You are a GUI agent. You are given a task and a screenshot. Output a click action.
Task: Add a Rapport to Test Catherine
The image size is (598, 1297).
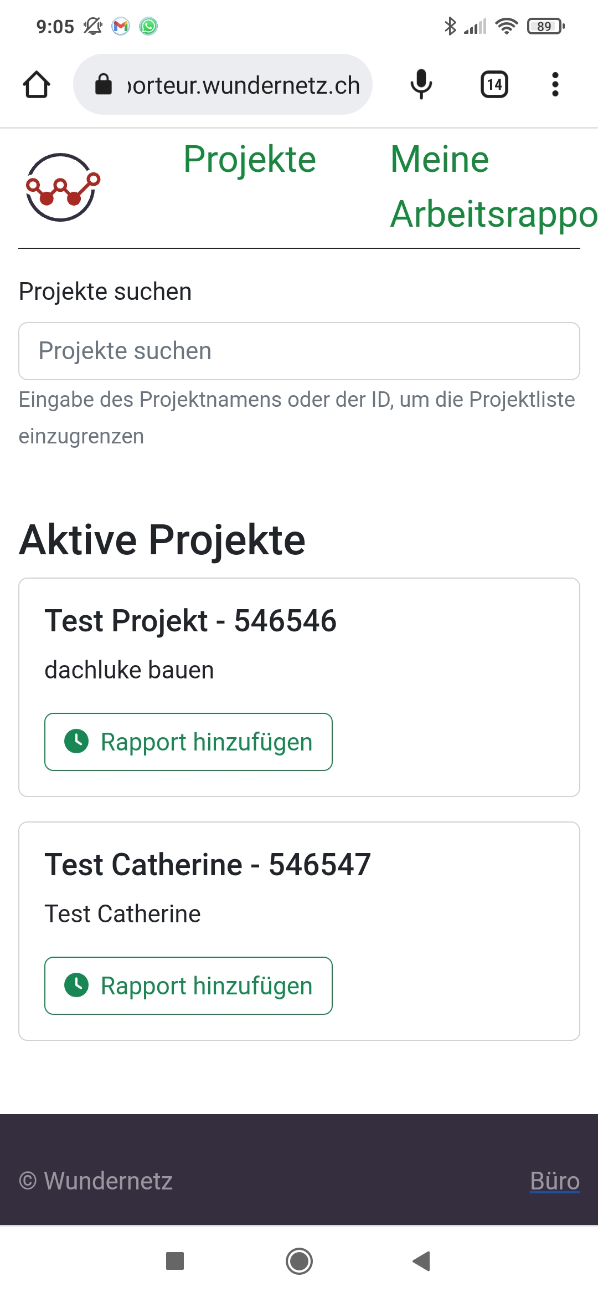point(188,985)
